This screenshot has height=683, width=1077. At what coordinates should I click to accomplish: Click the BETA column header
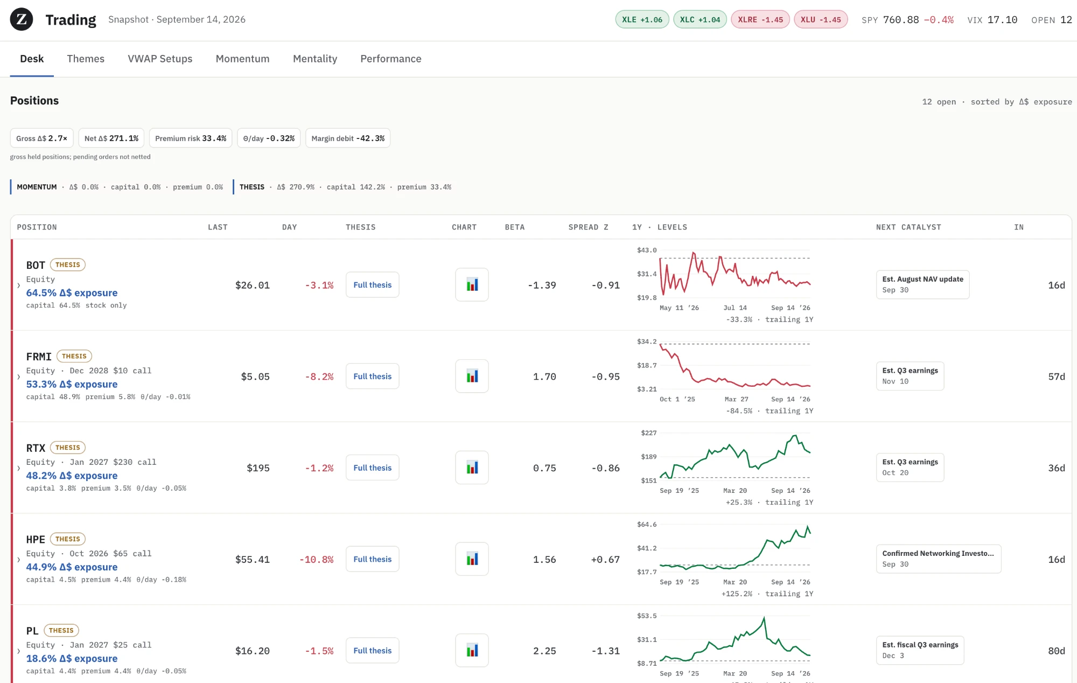click(514, 227)
